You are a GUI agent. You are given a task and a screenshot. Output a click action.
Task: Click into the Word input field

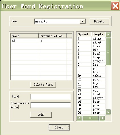(x=51, y=97)
